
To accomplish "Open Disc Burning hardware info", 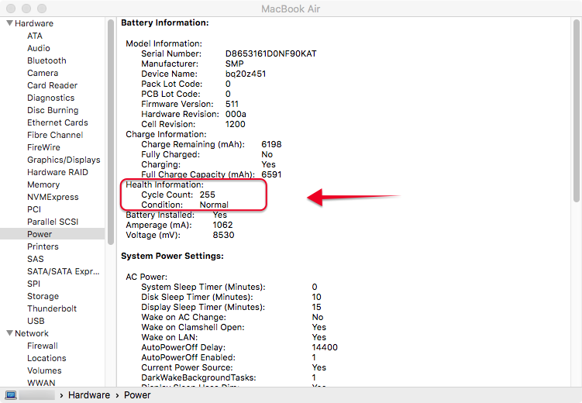I will click(x=53, y=110).
